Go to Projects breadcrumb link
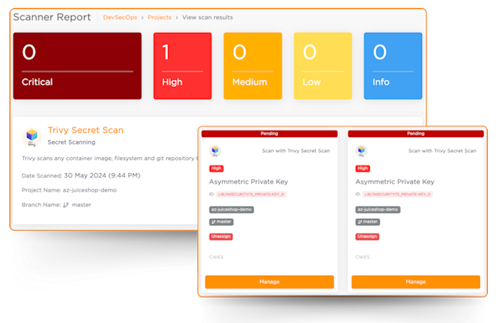 pyautogui.click(x=160, y=17)
